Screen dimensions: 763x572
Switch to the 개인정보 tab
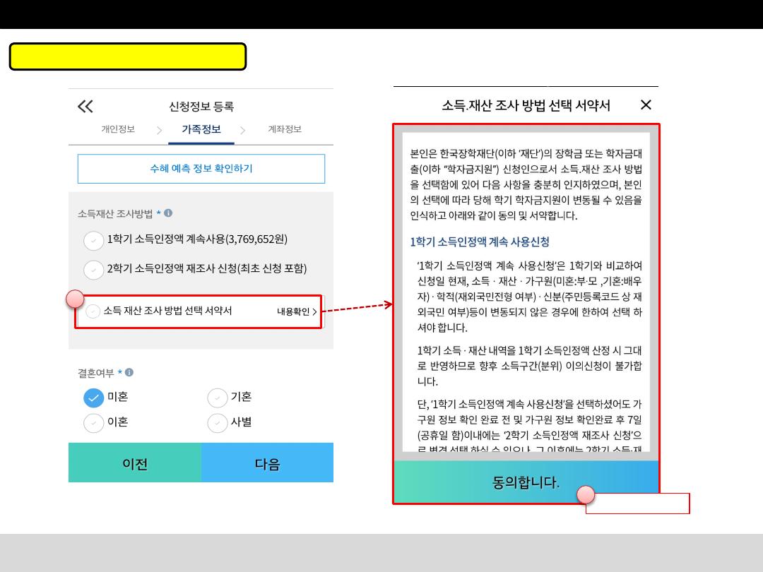coord(118,129)
